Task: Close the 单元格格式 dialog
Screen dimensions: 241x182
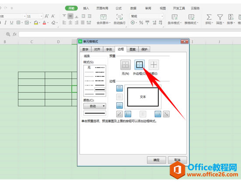Action: 185,41
